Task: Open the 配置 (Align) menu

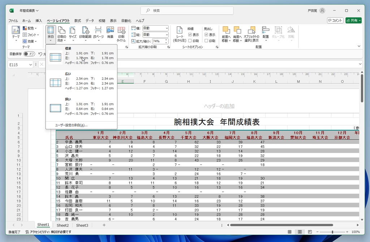Action: pyautogui.click(x=266, y=34)
